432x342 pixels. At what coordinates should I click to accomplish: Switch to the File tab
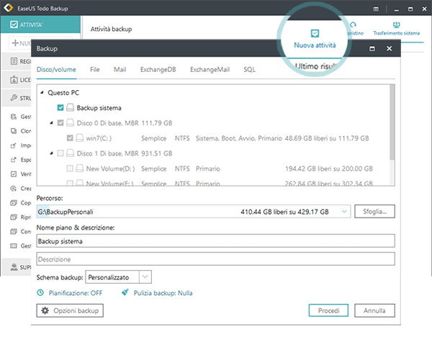[95, 69]
